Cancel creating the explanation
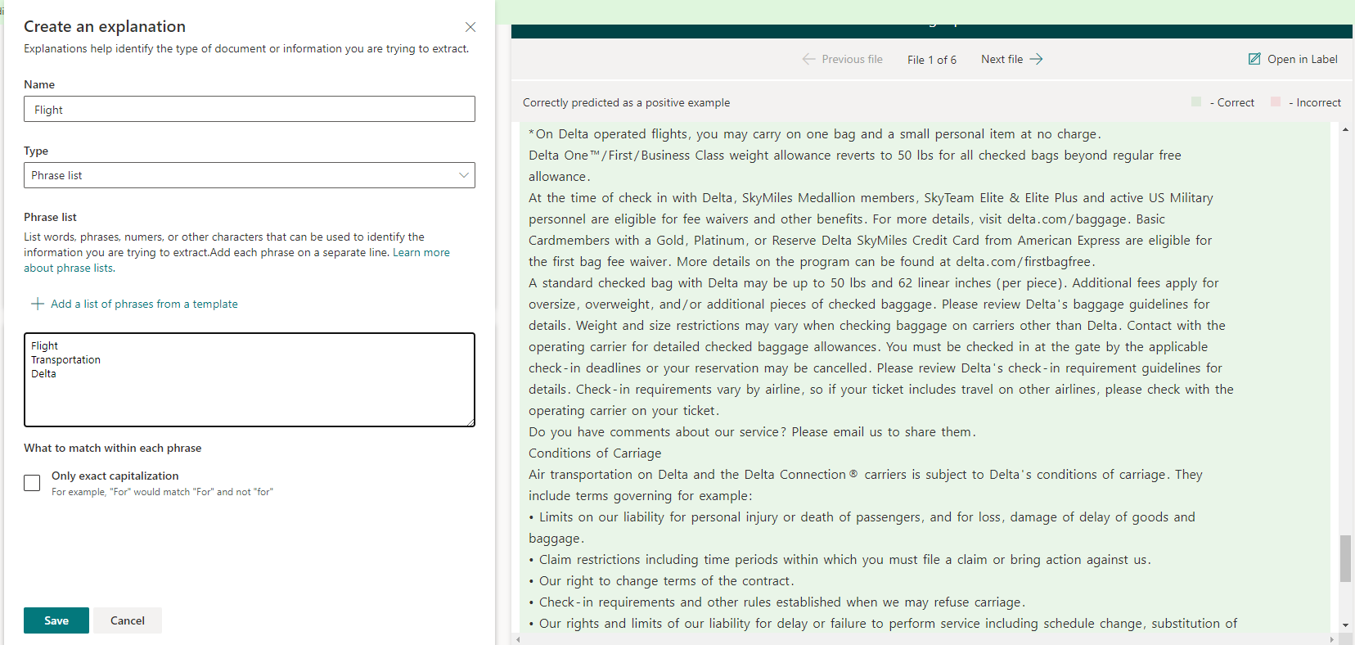 click(x=128, y=620)
